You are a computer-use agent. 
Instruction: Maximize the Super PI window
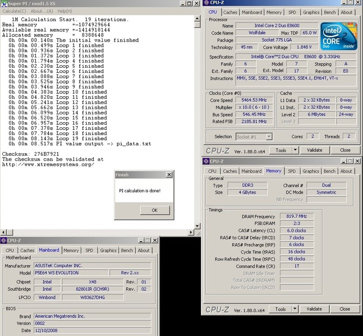pos(189,3)
